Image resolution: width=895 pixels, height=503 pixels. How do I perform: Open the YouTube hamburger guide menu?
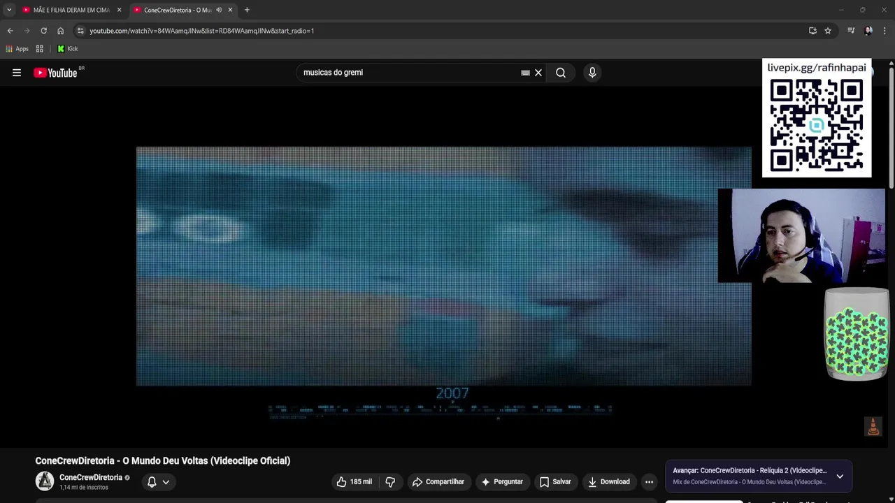point(17,73)
